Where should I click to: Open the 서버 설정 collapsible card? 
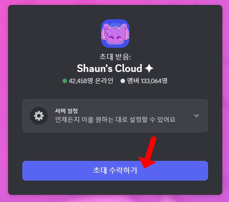115,116
